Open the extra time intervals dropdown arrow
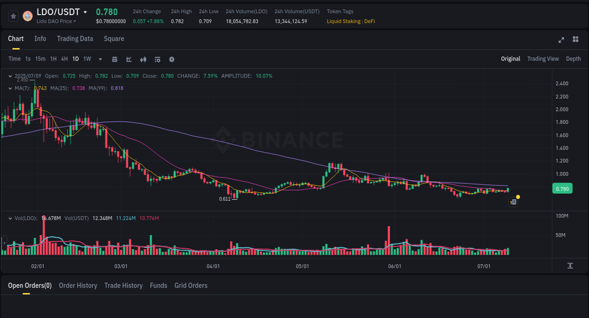This screenshot has height=318, width=589. click(x=99, y=59)
